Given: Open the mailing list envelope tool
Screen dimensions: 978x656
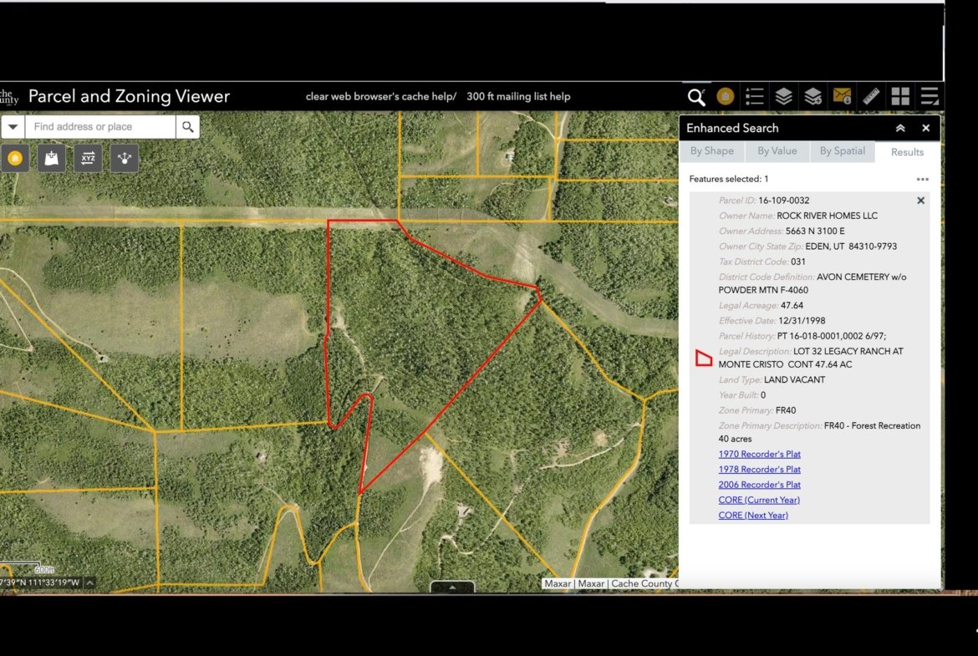Looking at the screenshot, I should click(841, 96).
